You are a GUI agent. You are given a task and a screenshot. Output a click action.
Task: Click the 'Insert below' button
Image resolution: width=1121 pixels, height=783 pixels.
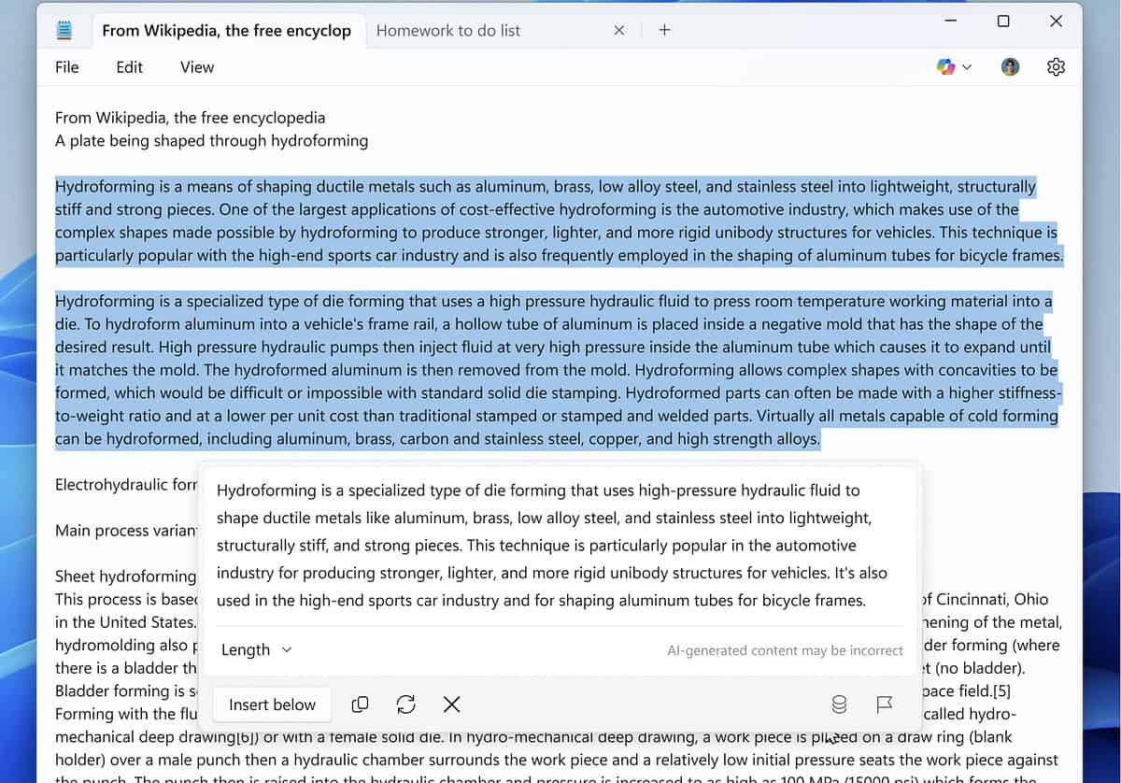(x=273, y=705)
